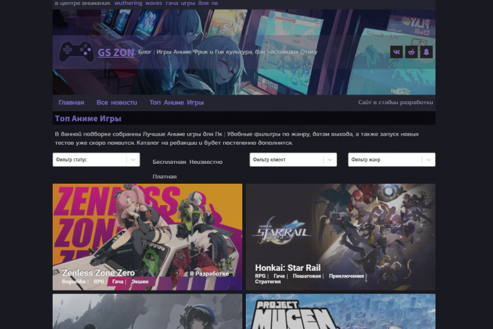Open Все новости menu item
The width and height of the screenshot is (493, 329).
click(116, 102)
